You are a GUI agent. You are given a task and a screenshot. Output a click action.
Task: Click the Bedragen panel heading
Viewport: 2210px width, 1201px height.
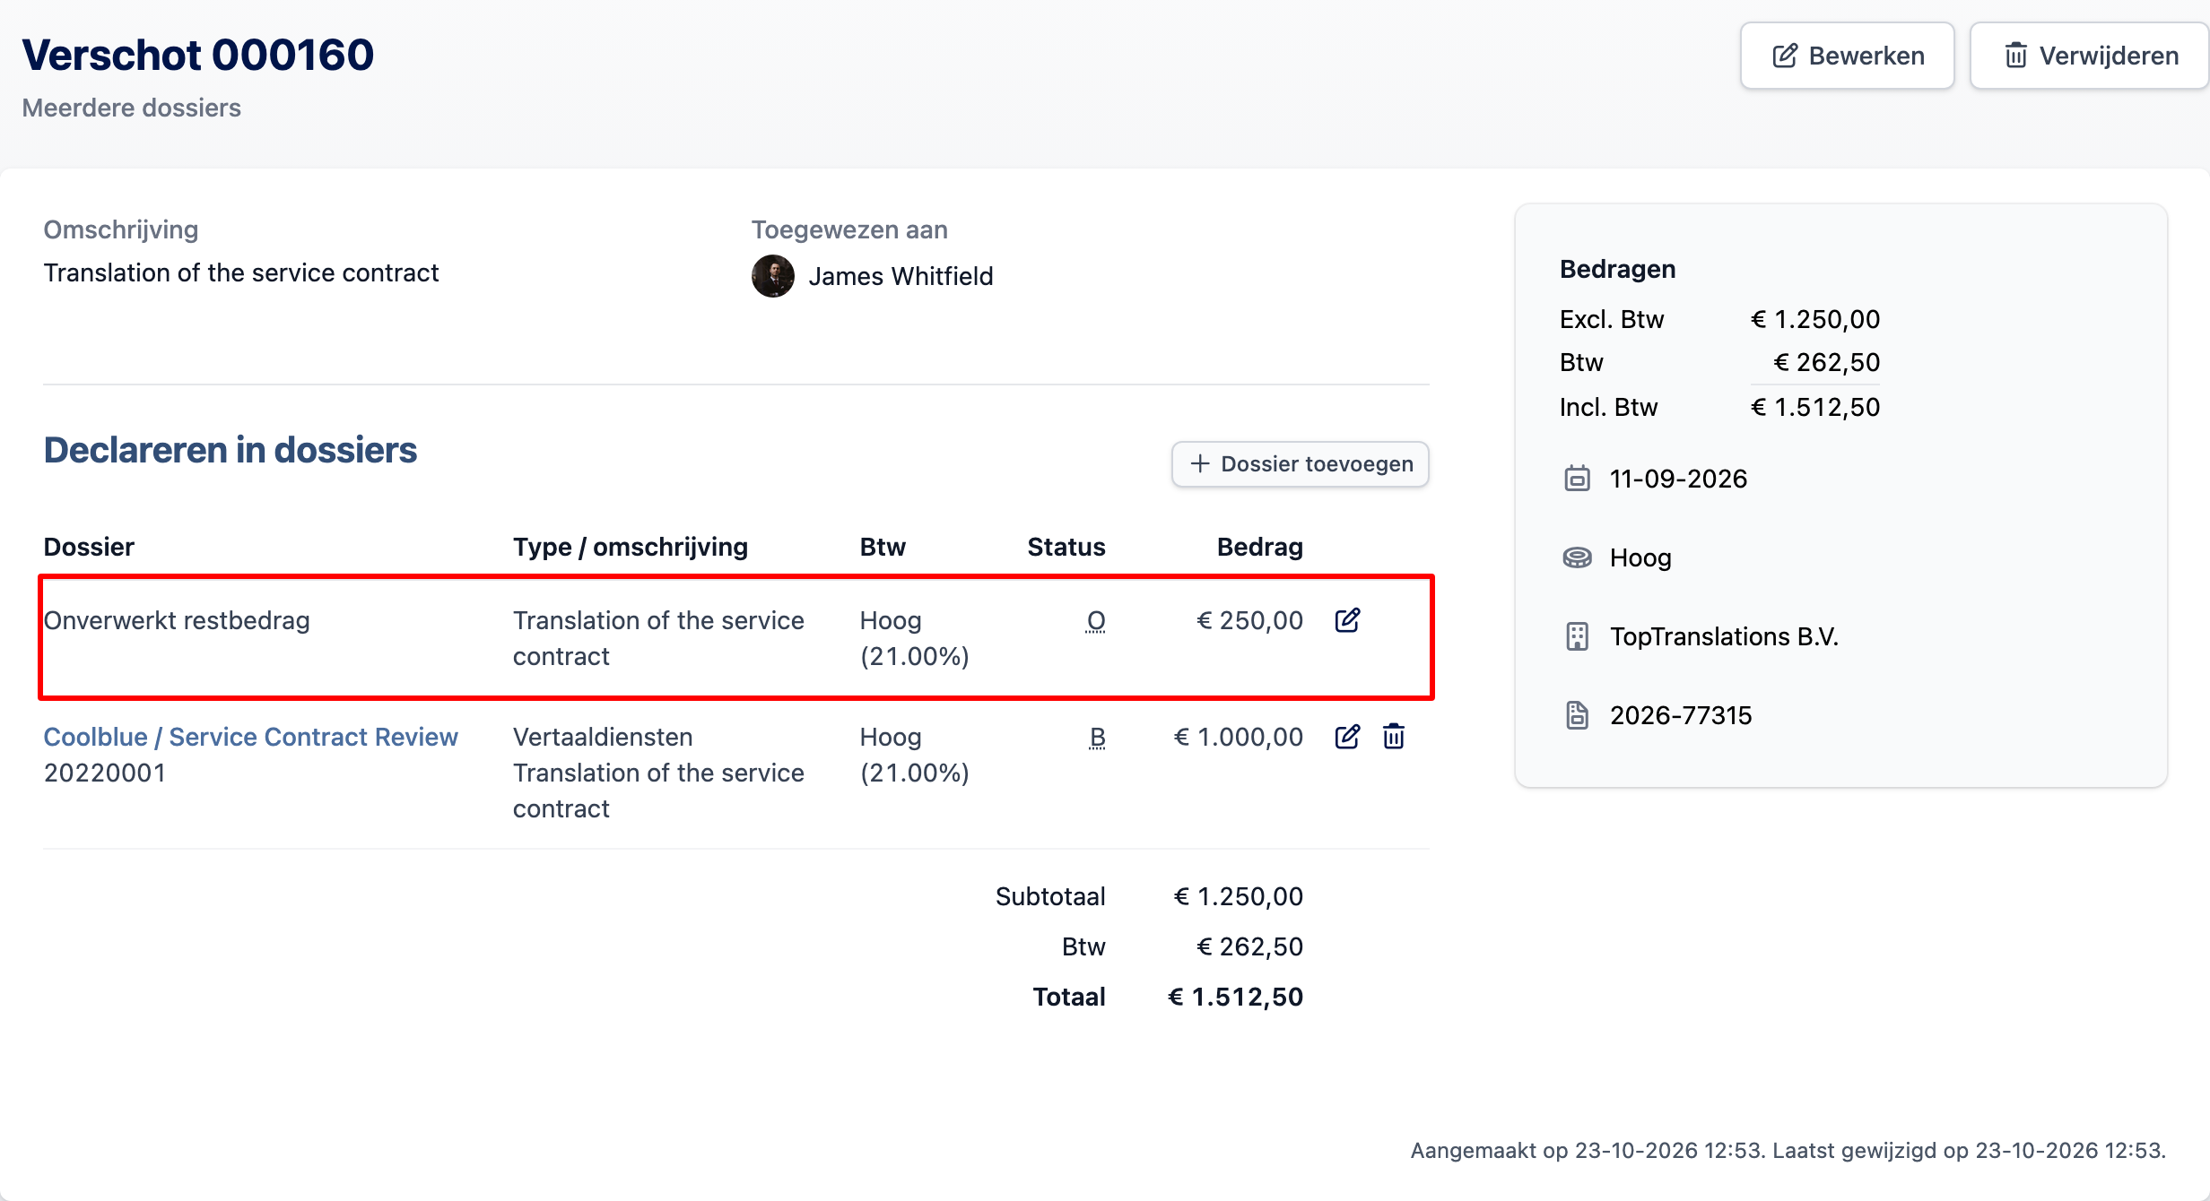1617,269
